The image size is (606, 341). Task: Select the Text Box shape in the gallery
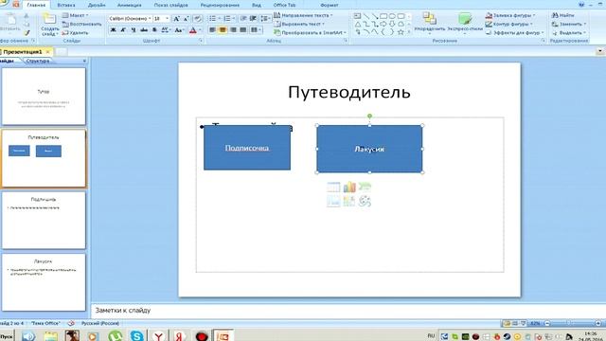tap(358, 16)
